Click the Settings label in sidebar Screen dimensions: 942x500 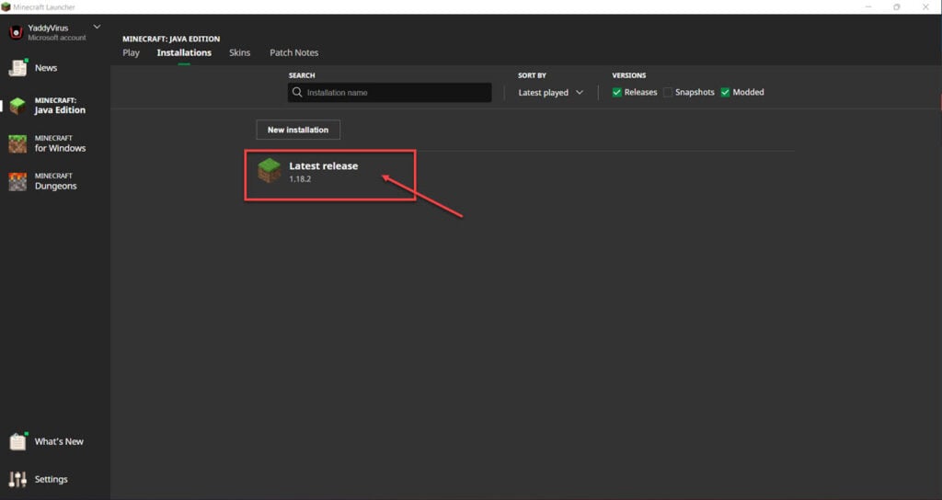pos(52,479)
